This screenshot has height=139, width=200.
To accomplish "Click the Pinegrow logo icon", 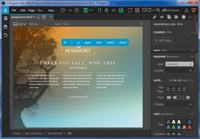I will tap(5, 10).
